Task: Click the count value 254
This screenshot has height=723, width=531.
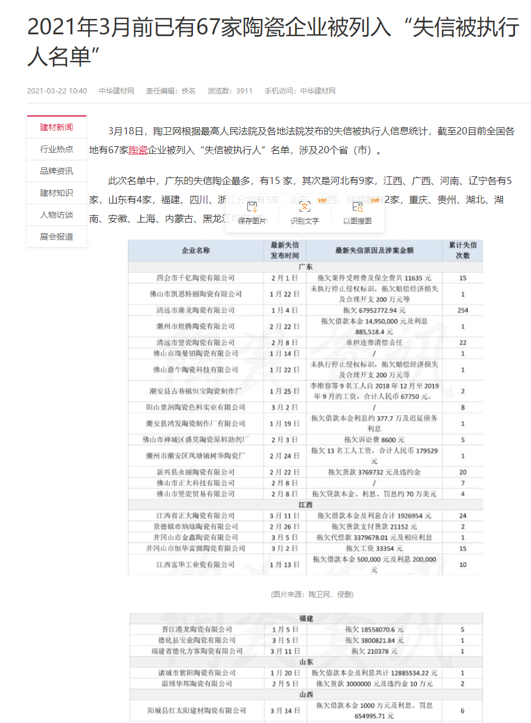Action: (463, 310)
